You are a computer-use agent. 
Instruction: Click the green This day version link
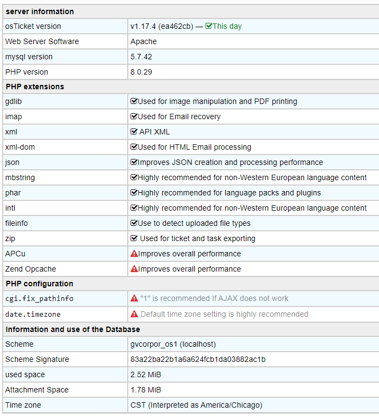tap(227, 26)
